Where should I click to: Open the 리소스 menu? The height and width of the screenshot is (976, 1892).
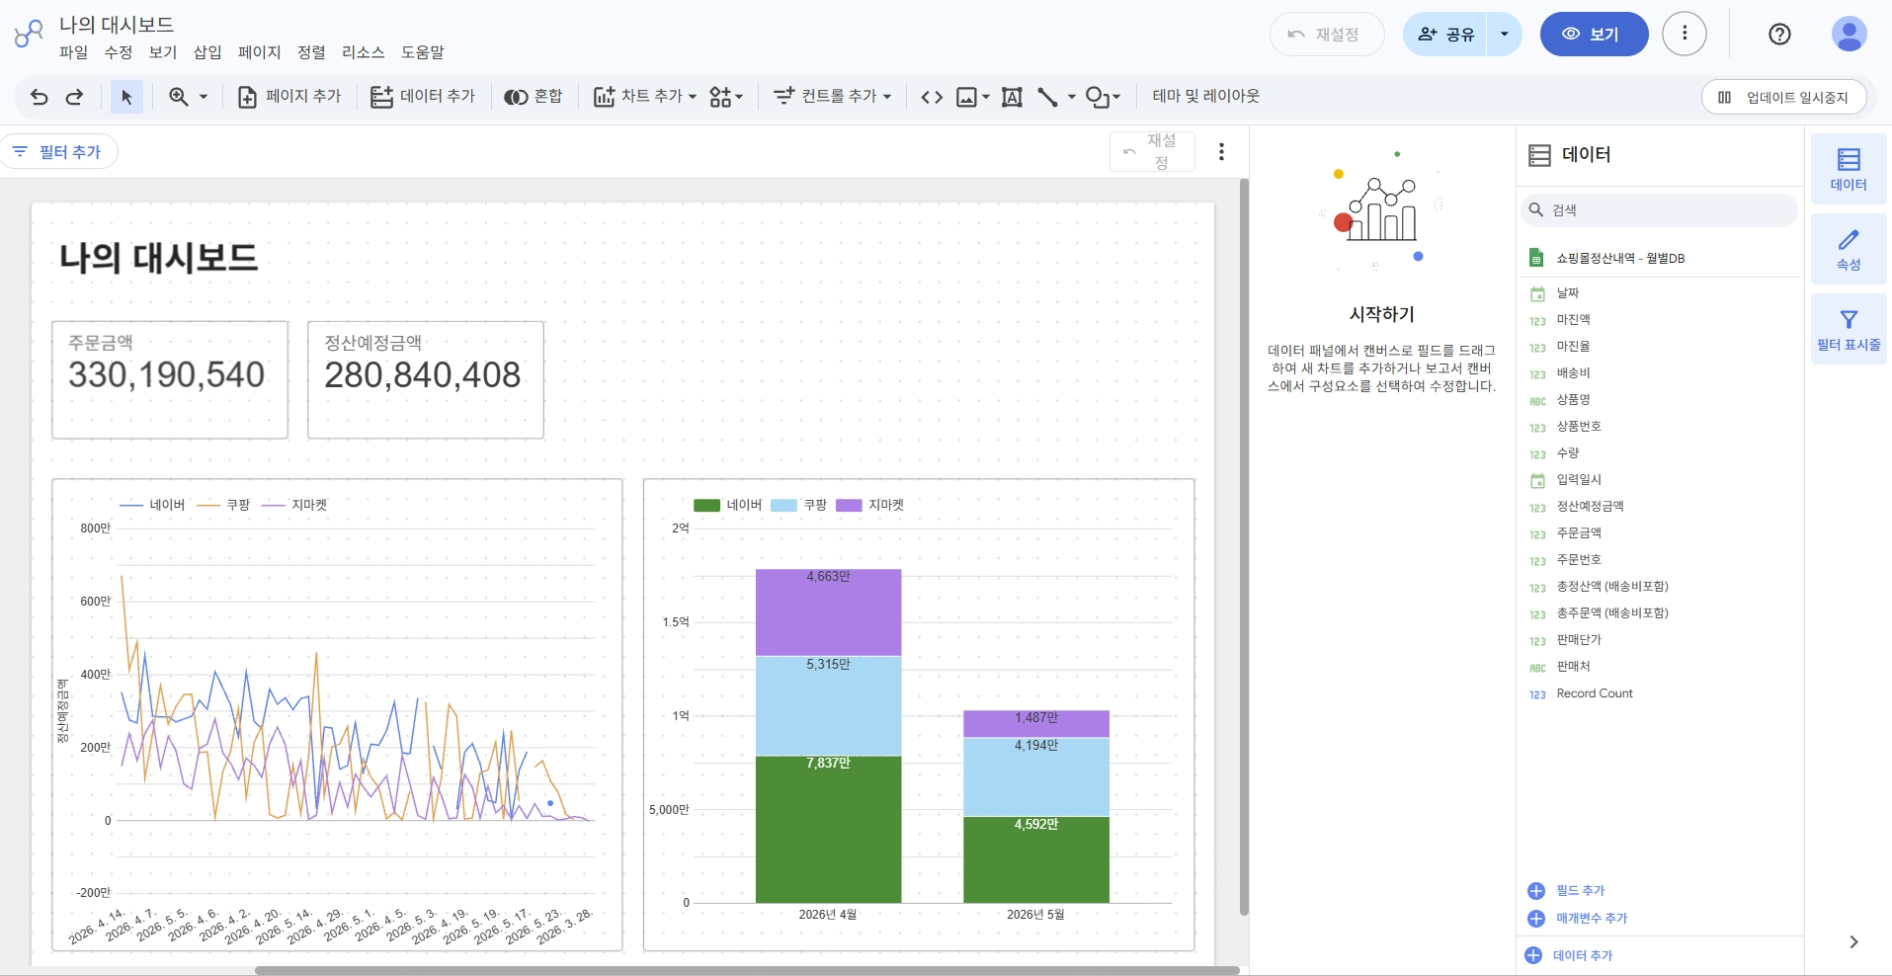364,52
